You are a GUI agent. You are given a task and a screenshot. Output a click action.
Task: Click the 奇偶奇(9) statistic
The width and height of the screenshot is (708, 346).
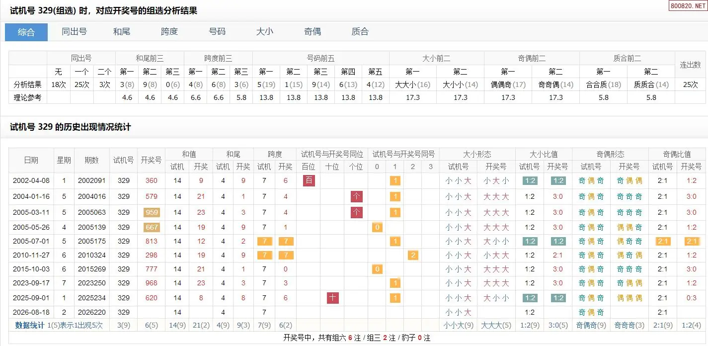click(x=591, y=325)
